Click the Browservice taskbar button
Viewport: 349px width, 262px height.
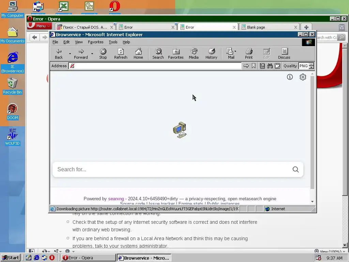pyautogui.click(x=144, y=258)
